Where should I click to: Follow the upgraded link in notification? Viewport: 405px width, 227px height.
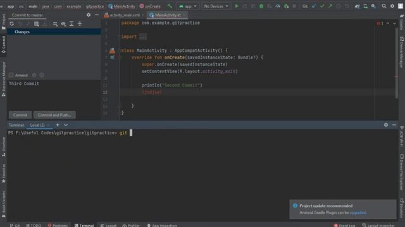(x=358, y=212)
